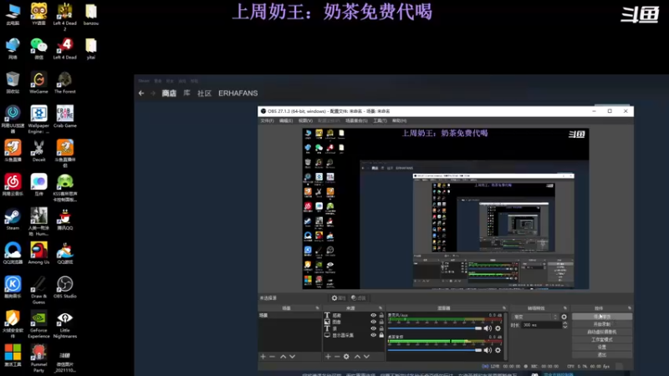This screenshot has height=376, width=669.
Task: Toggle lock on 显示器采集 source
Action: [x=381, y=335]
